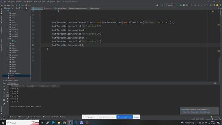Open the File menu
The image size is (222, 125).
(x=5, y=2)
